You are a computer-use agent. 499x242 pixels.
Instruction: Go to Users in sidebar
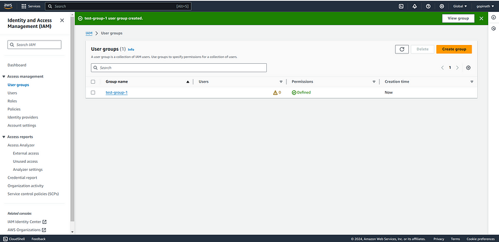click(13, 93)
